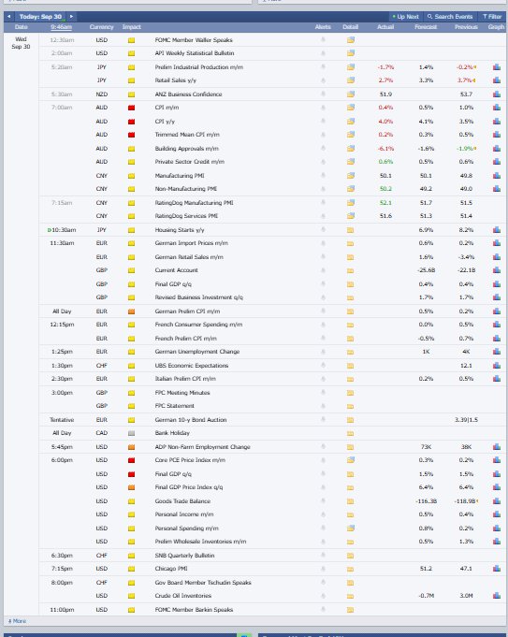Screen dimensions: 508x637
Task: Open detail folder for Final GDP q/q USD
Action: tap(350, 474)
